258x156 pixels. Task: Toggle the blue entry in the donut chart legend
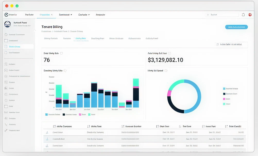coord(224,89)
